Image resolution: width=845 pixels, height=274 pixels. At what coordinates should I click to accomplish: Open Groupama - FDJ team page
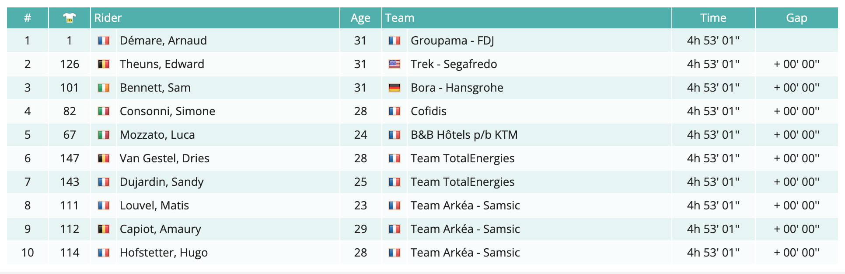pyautogui.click(x=452, y=41)
